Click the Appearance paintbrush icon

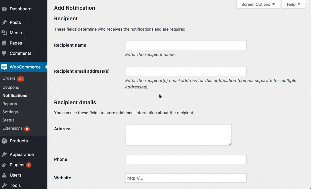point(4,154)
